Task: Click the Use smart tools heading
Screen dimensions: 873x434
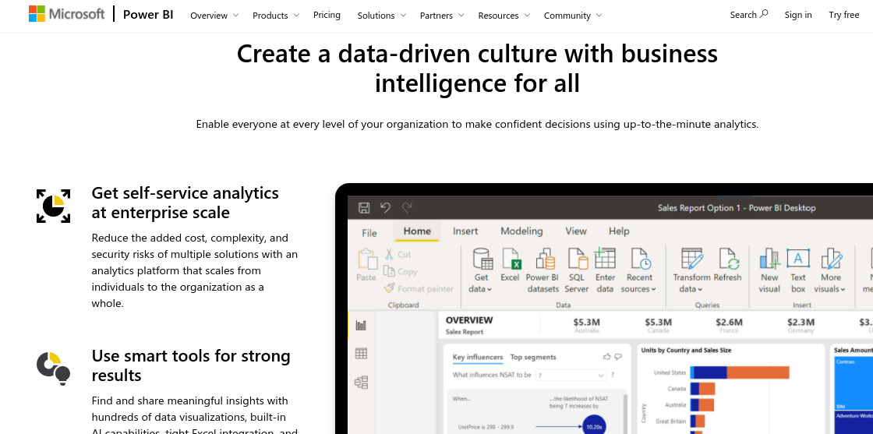Action: [x=191, y=365]
